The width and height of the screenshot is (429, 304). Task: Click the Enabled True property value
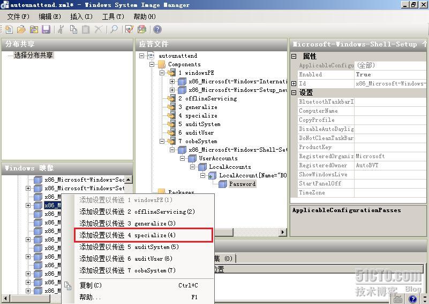(x=390, y=74)
